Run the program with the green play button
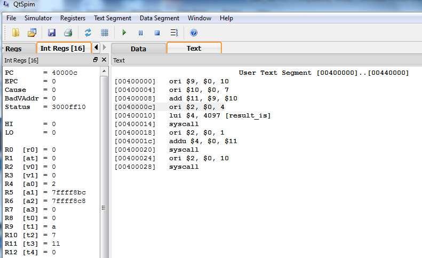The height and width of the screenshot is (258, 422). pyautogui.click(x=124, y=33)
